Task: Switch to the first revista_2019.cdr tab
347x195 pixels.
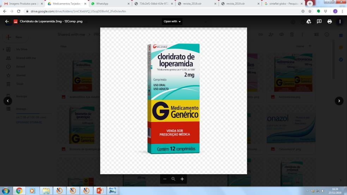Action: tap(197, 4)
